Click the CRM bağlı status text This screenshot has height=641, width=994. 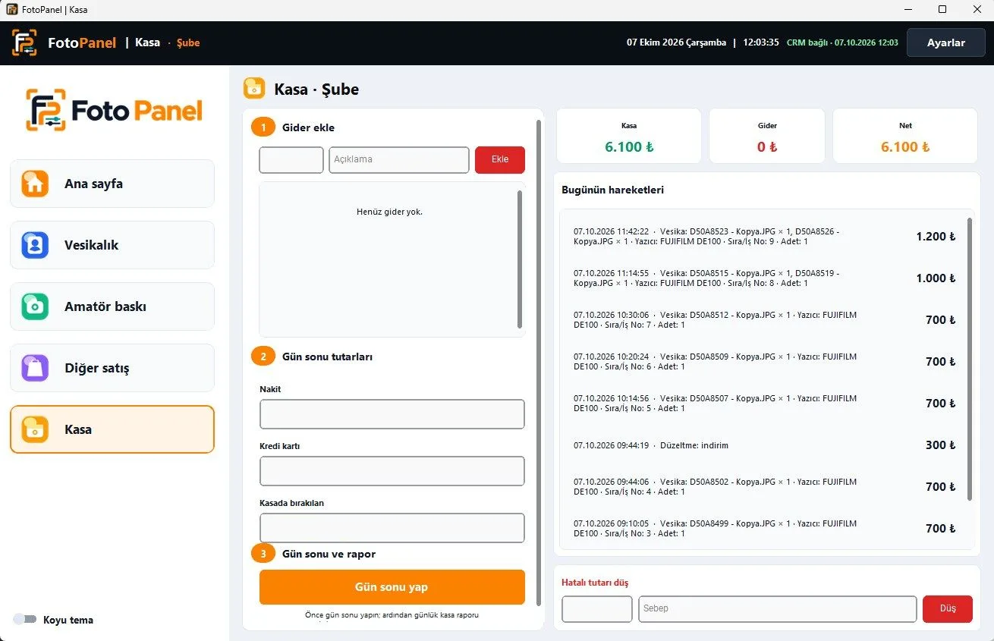[x=842, y=42]
